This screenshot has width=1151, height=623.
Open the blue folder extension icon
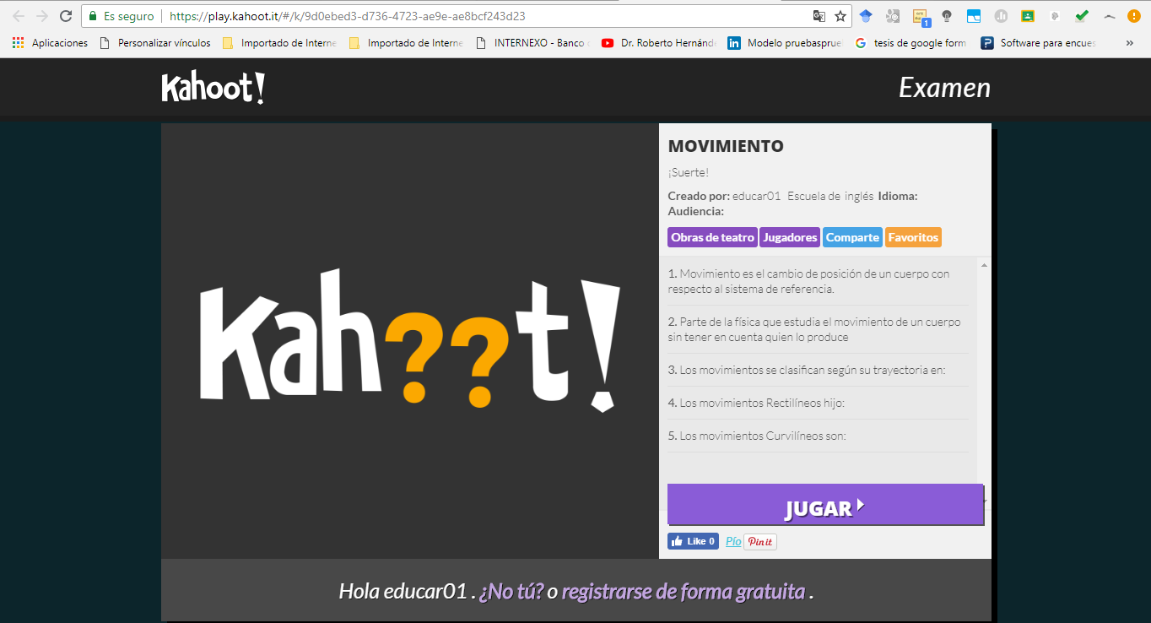(x=974, y=16)
